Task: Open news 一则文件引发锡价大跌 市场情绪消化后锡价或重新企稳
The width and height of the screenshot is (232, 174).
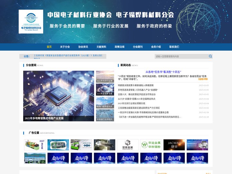Action: coord(143,112)
